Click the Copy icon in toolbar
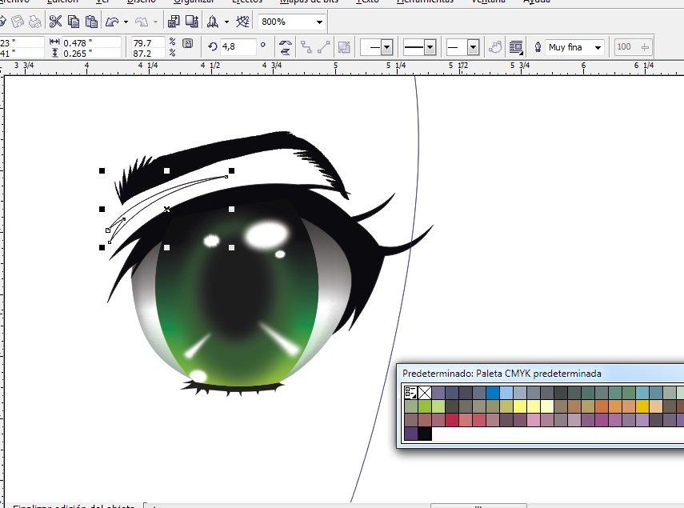The image size is (684, 508). pyautogui.click(x=74, y=22)
